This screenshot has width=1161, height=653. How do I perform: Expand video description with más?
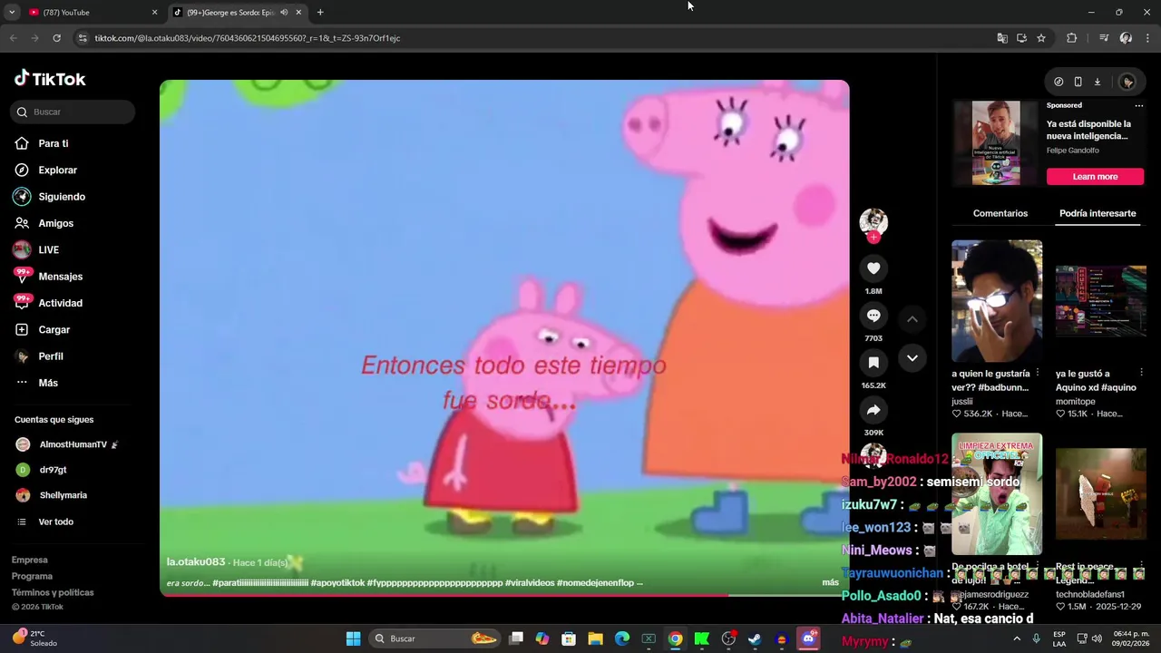pyautogui.click(x=830, y=582)
